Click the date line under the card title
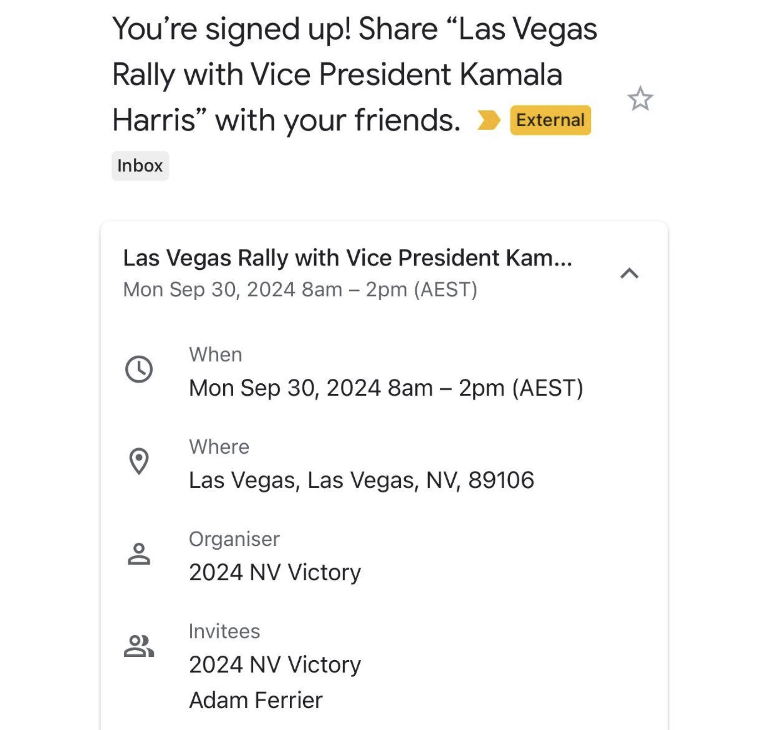The width and height of the screenshot is (765, 730). coord(300,289)
